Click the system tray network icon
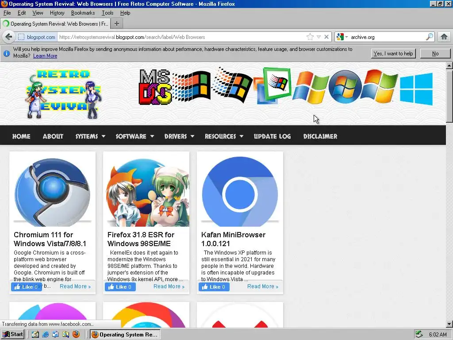The width and height of the screenshot is (453, 340). (x=419, y=335)
